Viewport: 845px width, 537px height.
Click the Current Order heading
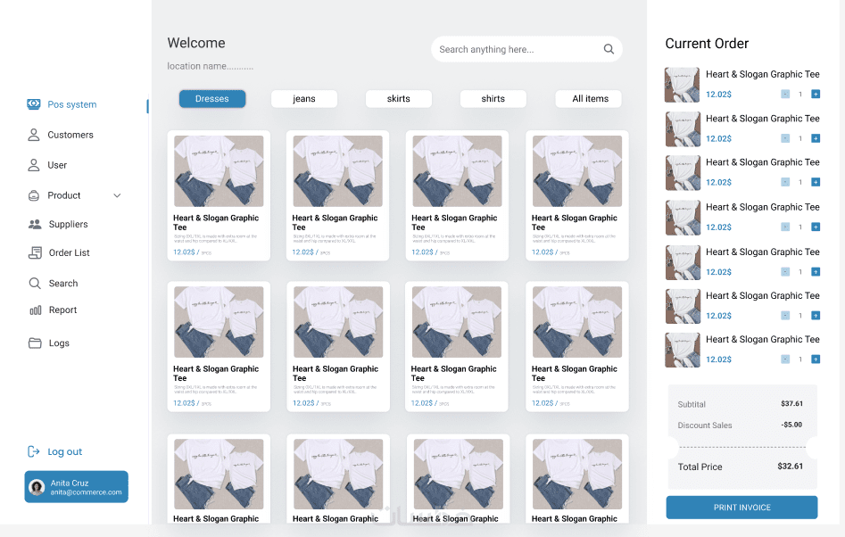(x=707, y=44)
